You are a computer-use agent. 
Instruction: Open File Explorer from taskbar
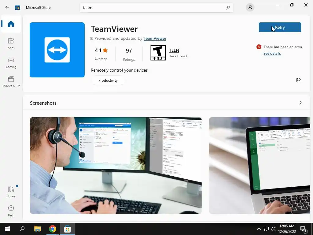(37, 229)
